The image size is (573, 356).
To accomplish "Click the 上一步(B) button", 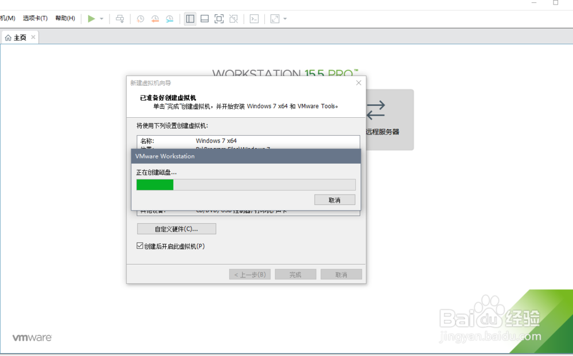I will pos(250,275).
